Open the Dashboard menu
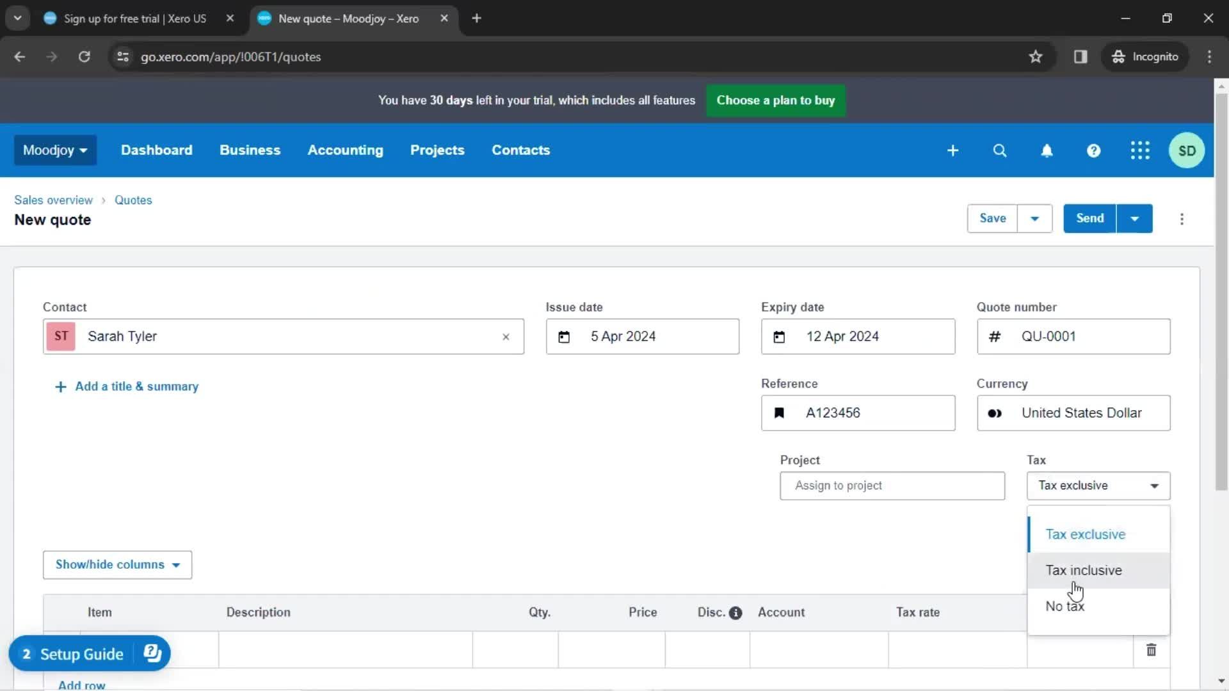1229x691 pixels. (x=157, y=150)
